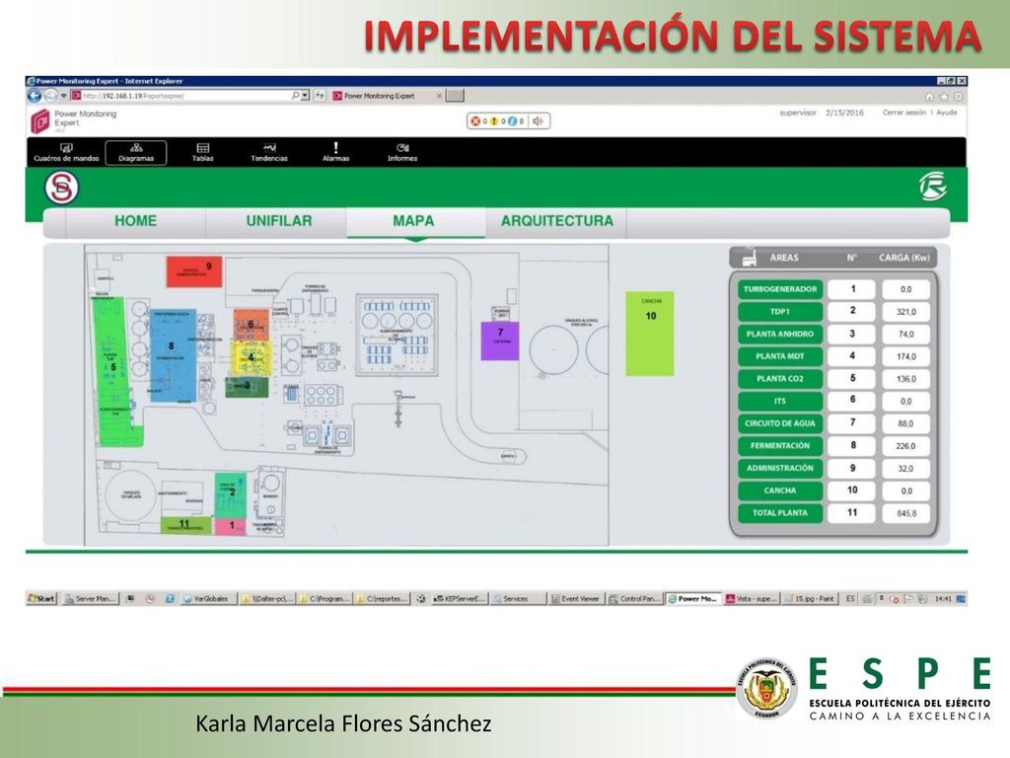Open Server Manager from the taskbar
1010x758 pixels.
click(90, 599)
